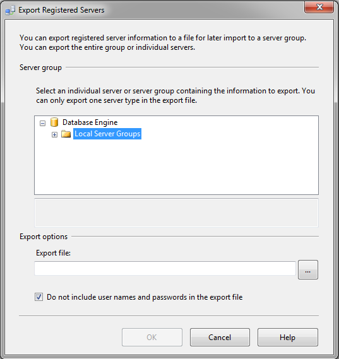Click the Export file label
Image resolution: width=339 pixels, height=359 pixels.
(53, 253)
